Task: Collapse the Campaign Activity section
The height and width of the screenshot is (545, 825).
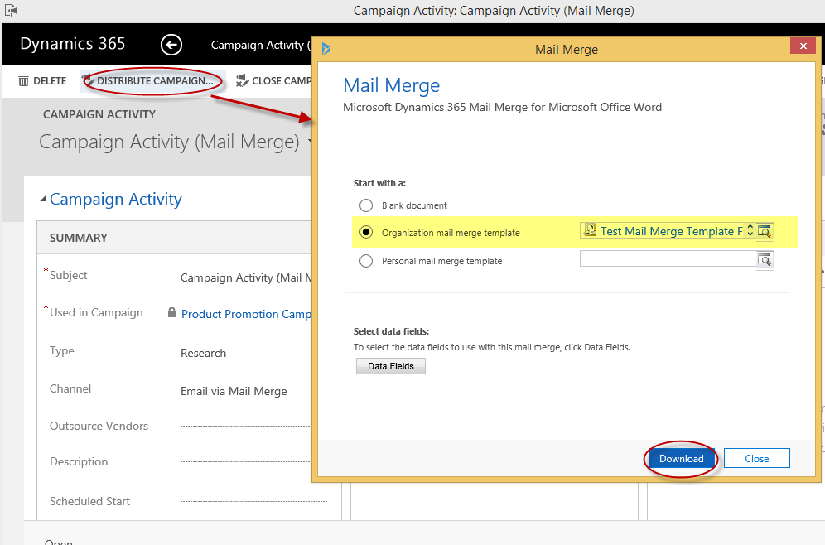Action: (43, 199)
